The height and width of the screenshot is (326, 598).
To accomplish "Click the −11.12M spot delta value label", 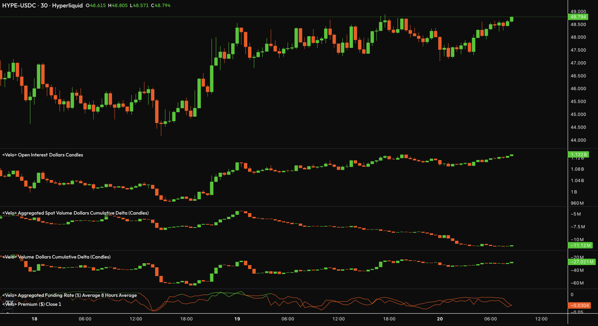I will tap(581, 245).
